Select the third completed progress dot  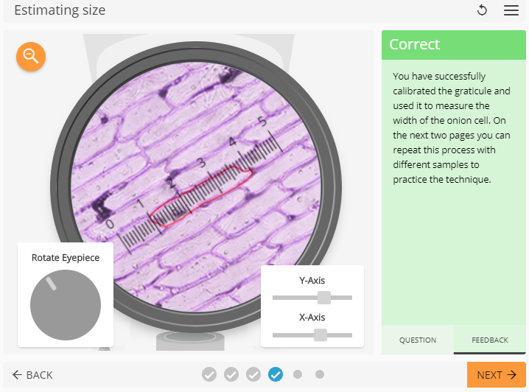coord(253,374)
